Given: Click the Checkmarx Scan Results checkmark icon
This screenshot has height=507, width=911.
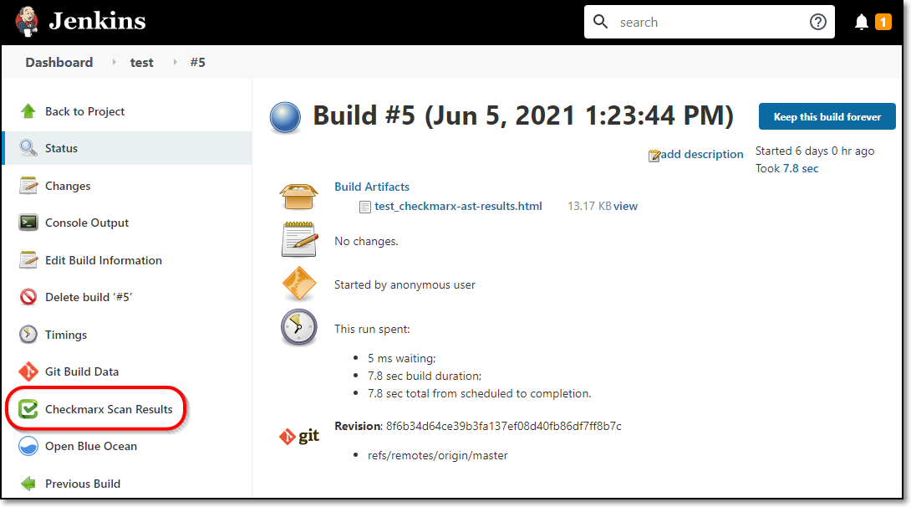Looking at the screenshot, I should 28,409.
